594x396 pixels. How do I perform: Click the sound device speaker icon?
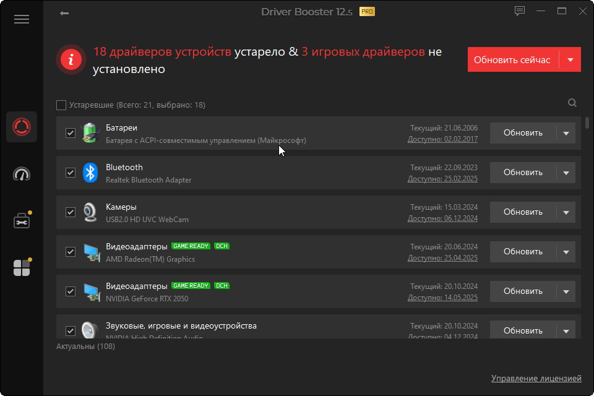(x=90, y=330)
